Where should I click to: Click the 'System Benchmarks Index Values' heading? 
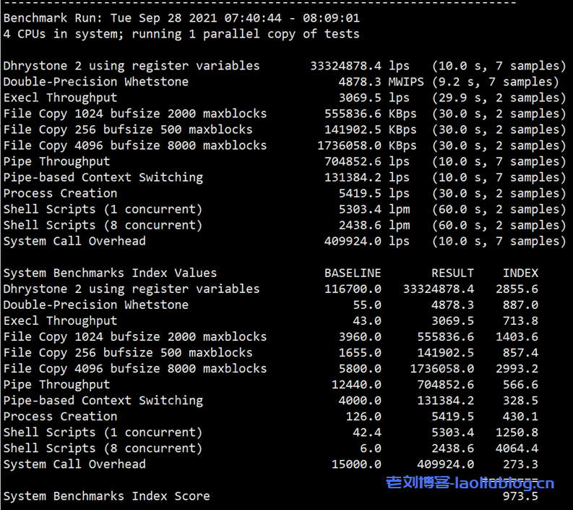point(110,273)
